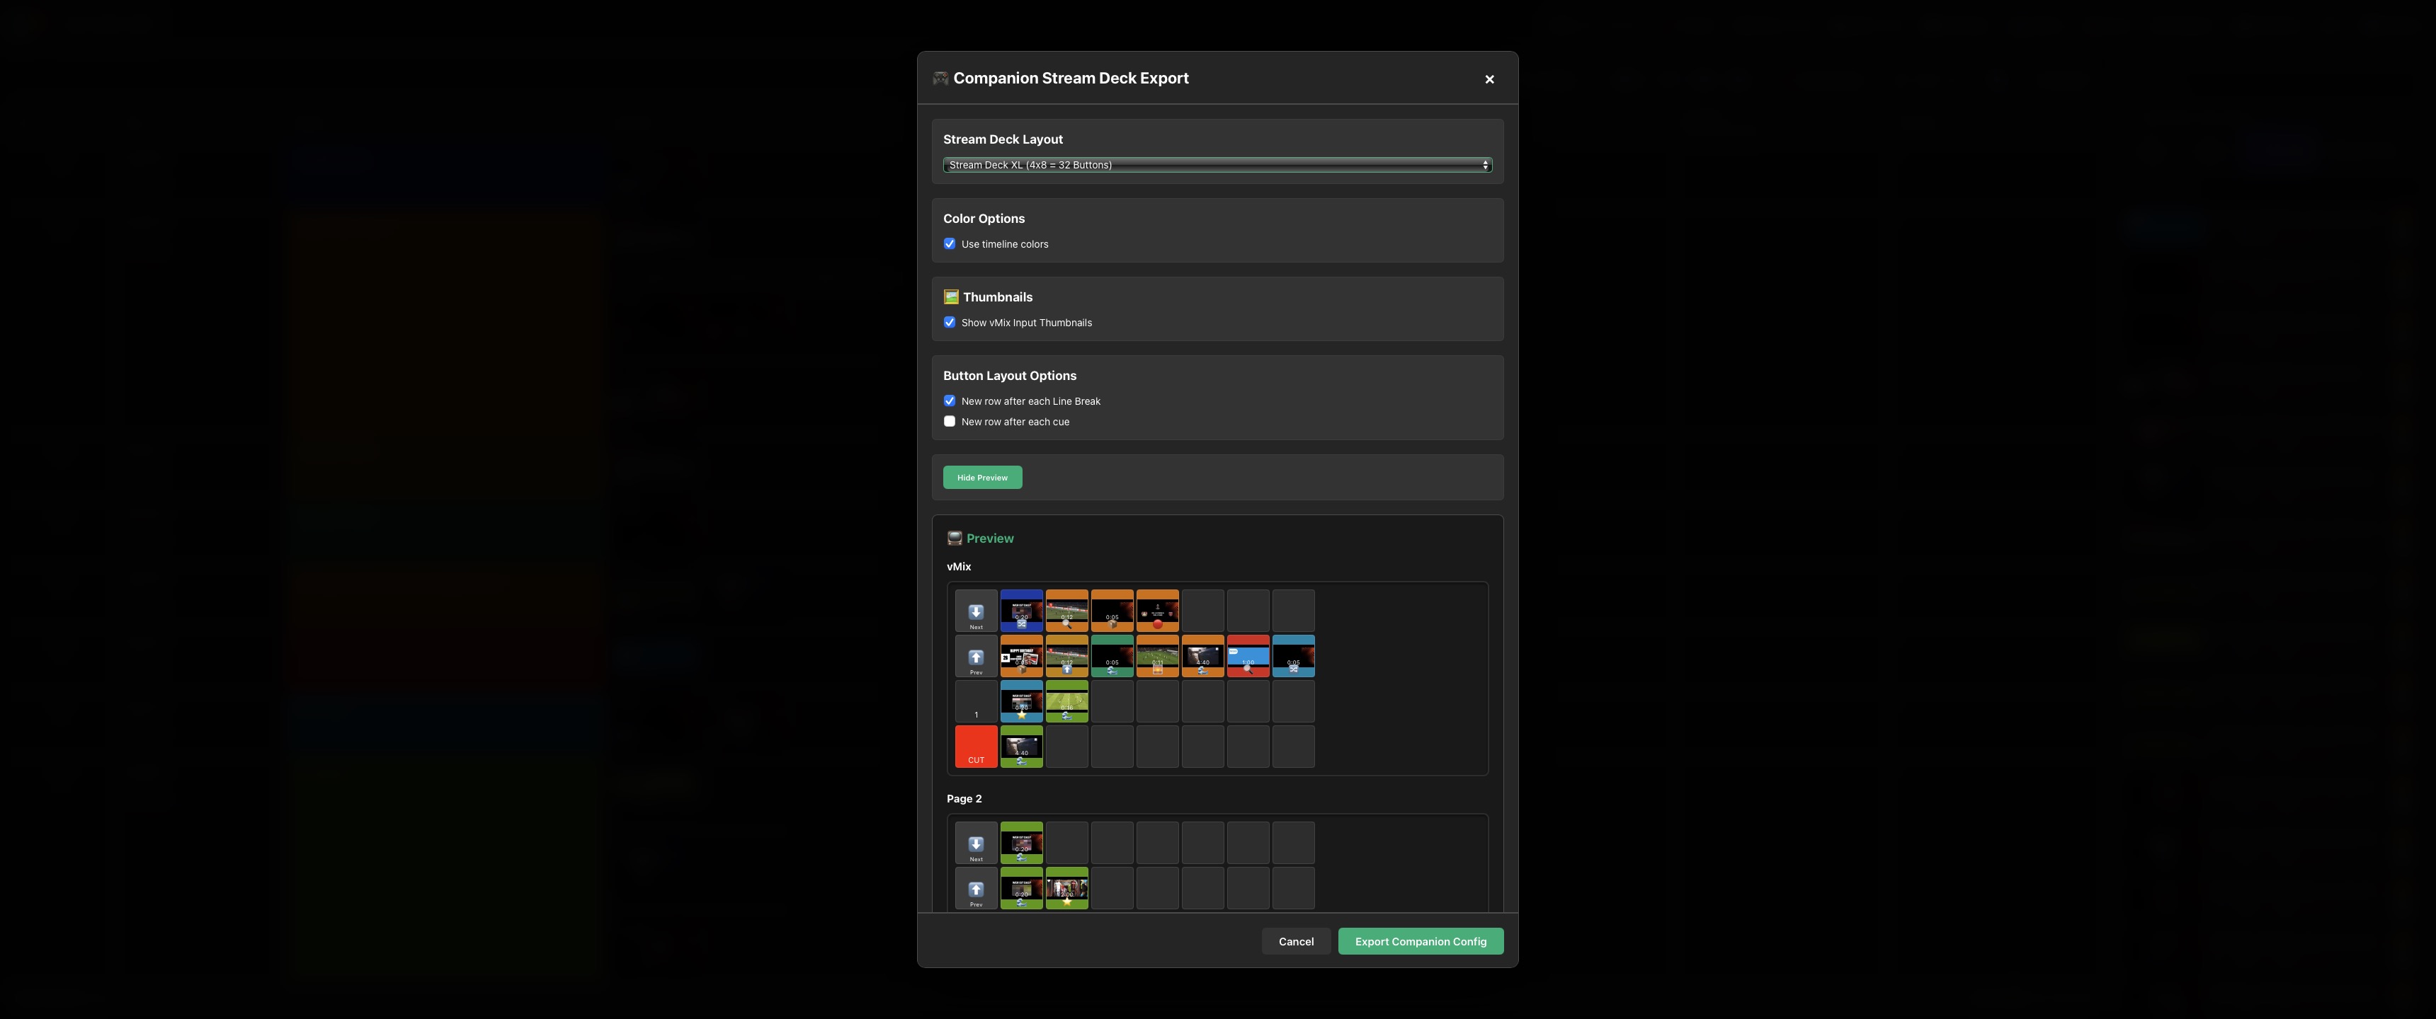The image size is (2436, 1019).
Task: Click the green wave button labeled 0:16
Action: click(1066, 701)
